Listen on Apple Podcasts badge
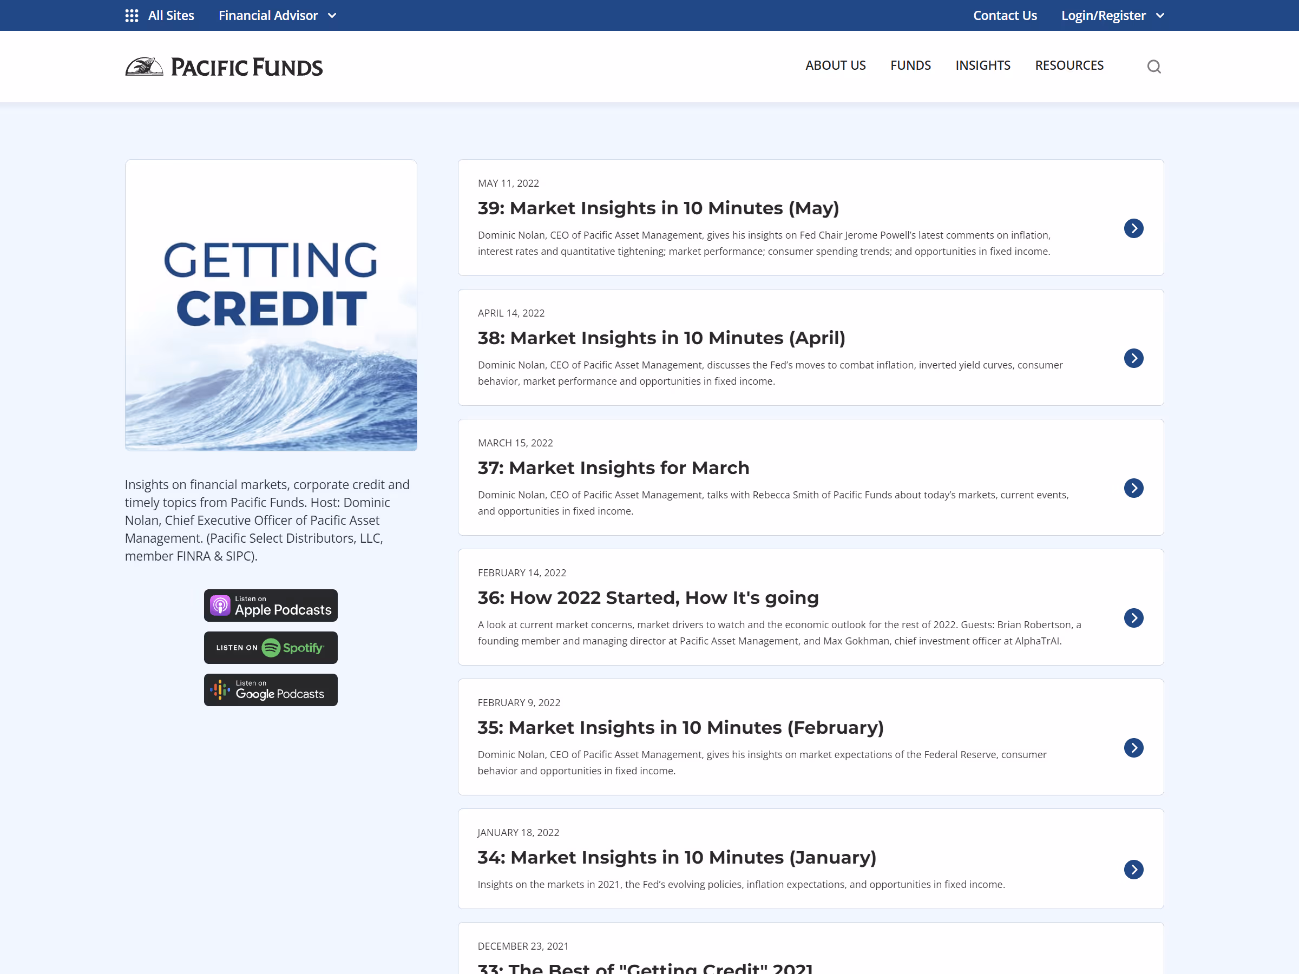Screen dimensions: 1299x974 271,606
